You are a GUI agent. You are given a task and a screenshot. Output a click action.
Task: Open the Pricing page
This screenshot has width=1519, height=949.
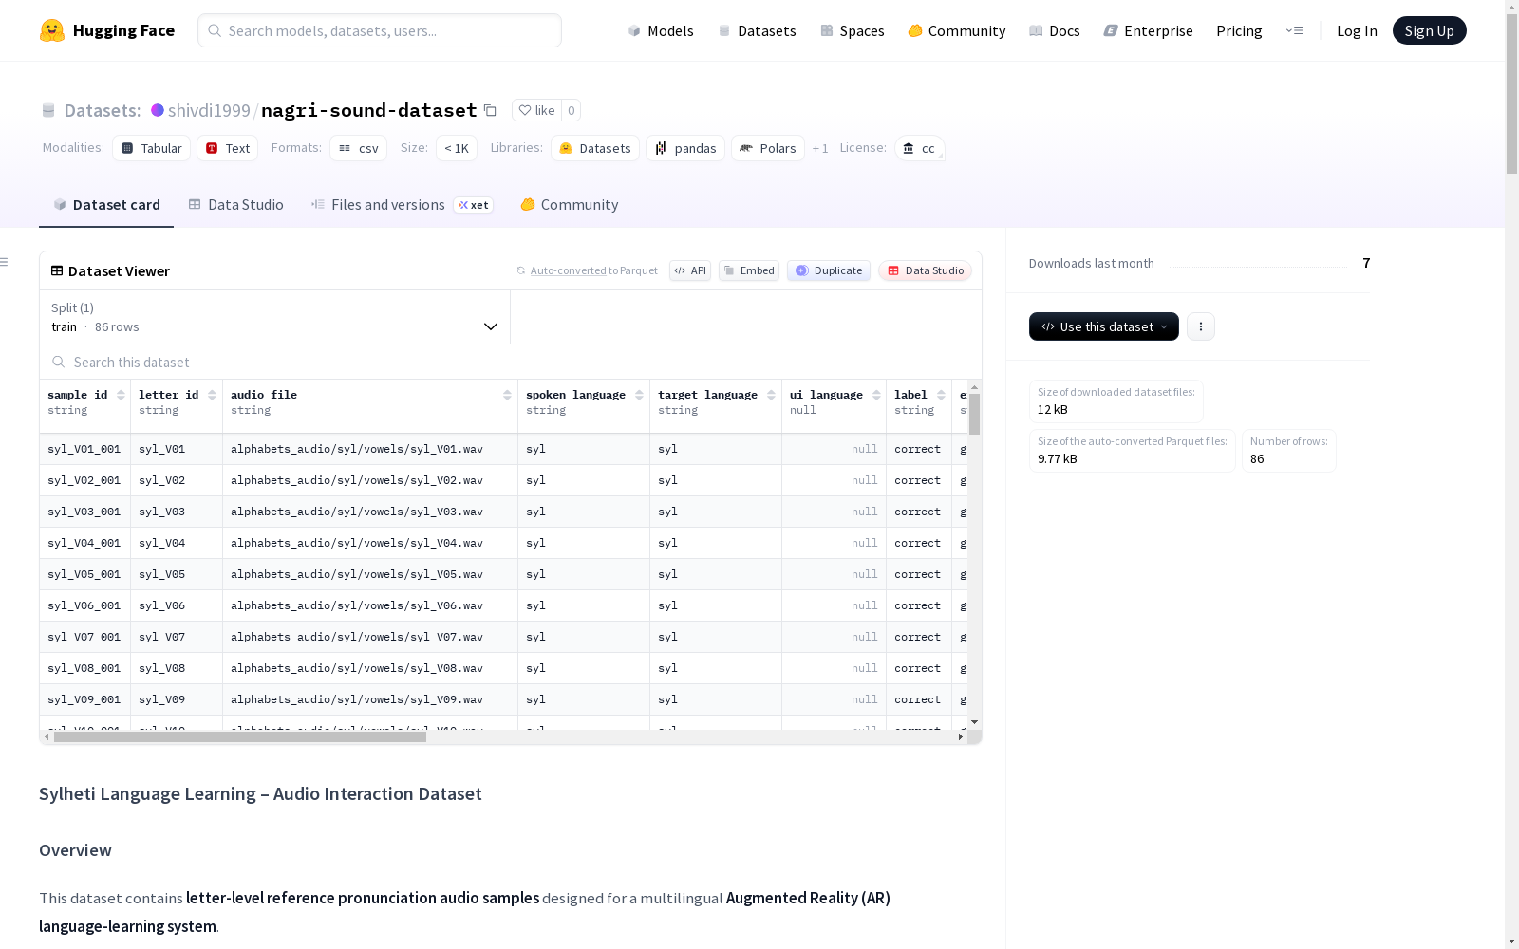[1239, 30]
